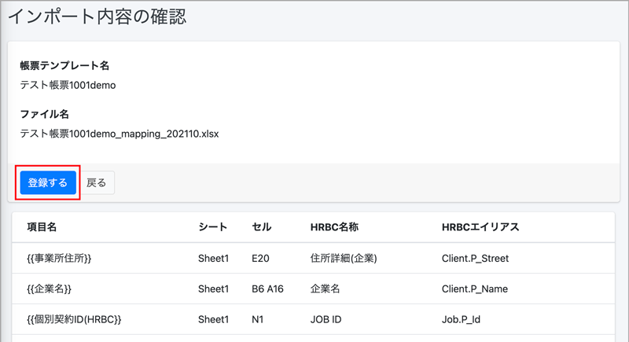Click the インポート内容の確認 page heading
629x342 pixels.
pos(97,15)
